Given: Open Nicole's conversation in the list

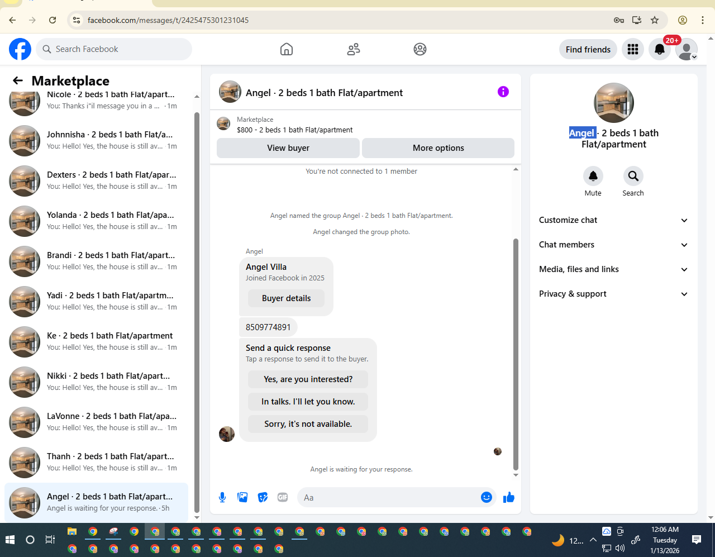Looking at the screenshot, I should [x=96, y=101].
